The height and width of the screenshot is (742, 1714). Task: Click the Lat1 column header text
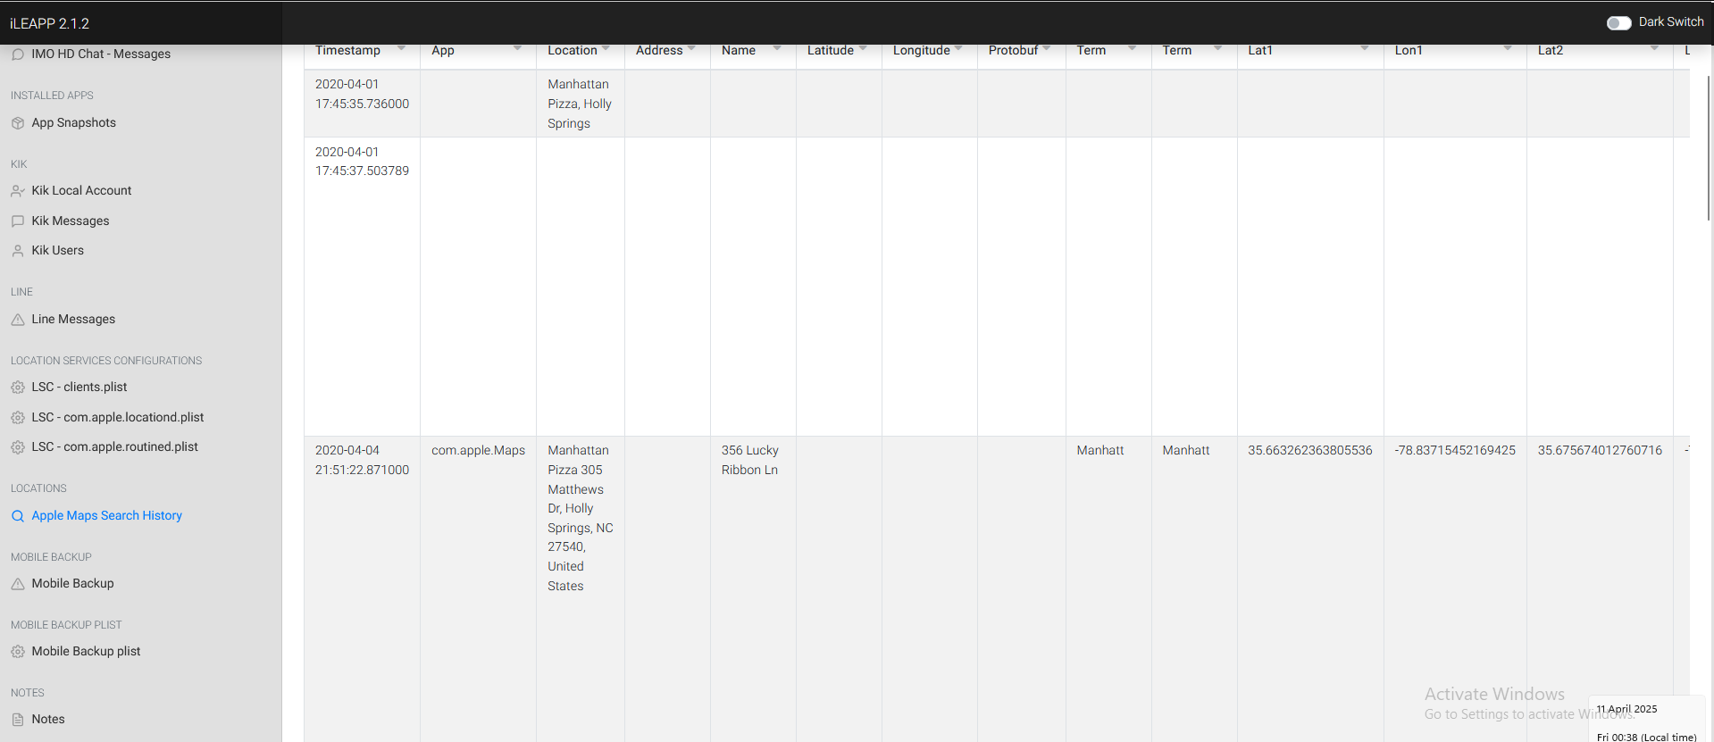(1260, 51)
